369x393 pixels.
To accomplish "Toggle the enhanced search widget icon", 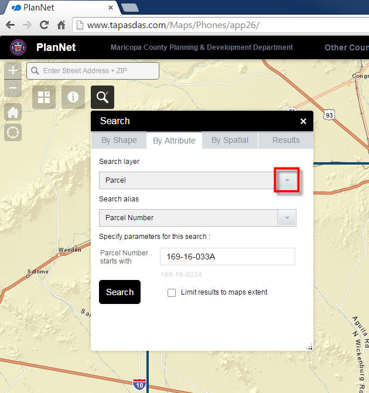I will click(102, 97).
